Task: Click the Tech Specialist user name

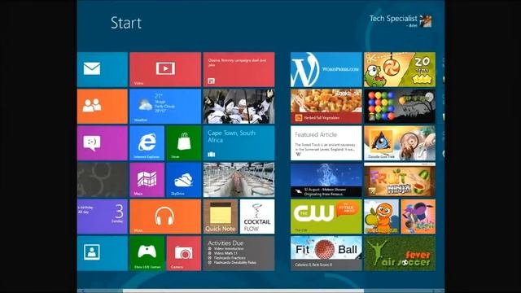Action: (x=393, y=19)
